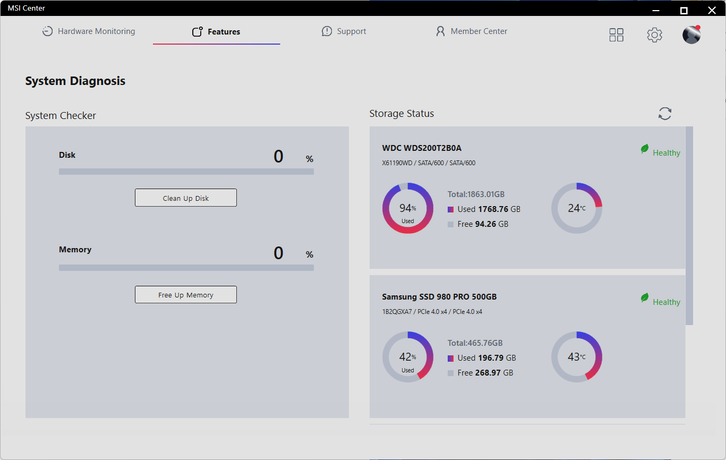Click the System Diagnosis heading
The image size is (726, 460).
[75, 81]
